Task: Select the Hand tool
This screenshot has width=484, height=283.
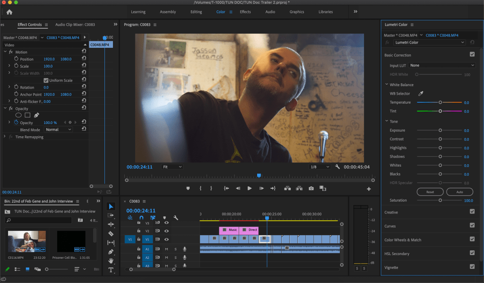Action: click(x=111, y=261)
